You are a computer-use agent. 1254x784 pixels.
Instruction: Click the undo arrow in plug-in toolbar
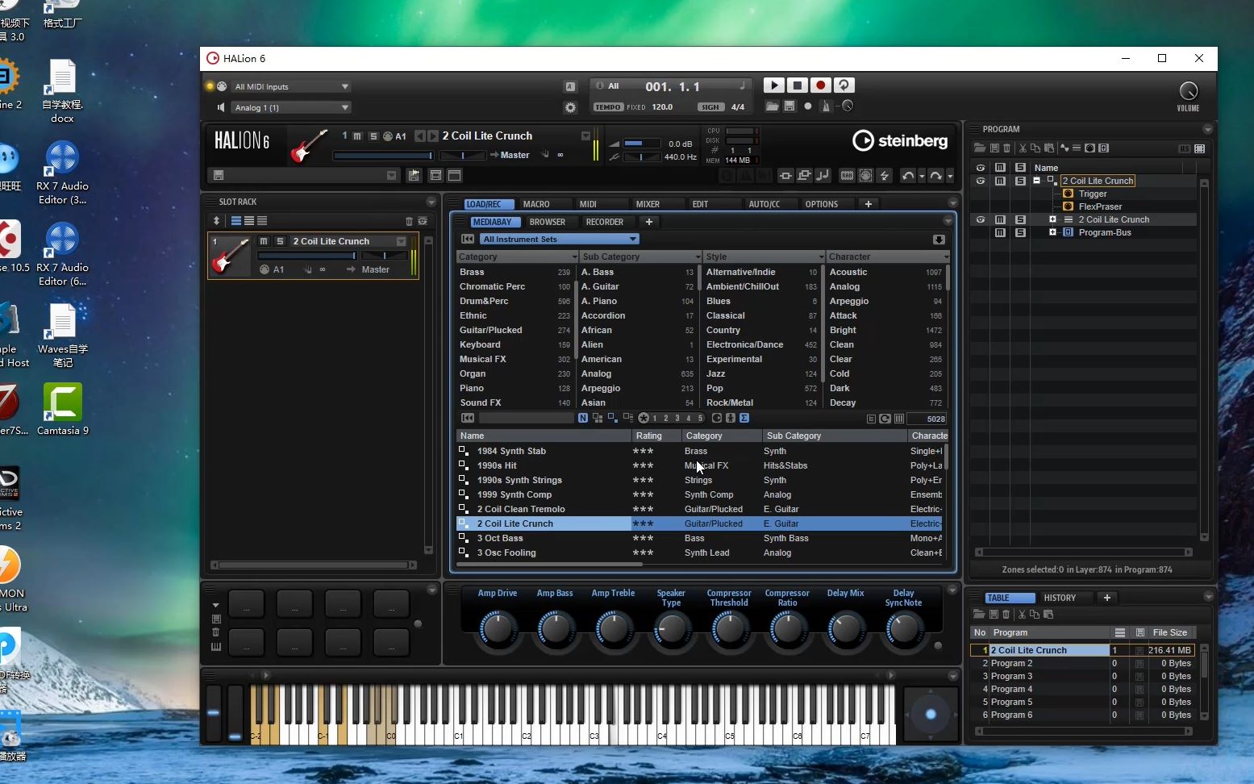[908, 176]
